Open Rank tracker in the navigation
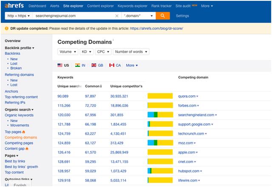The width and height of the screenshot is (272, 187). (x=161, y=6)
